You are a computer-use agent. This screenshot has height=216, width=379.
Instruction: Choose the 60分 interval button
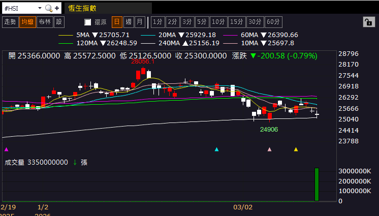(x=273, y=22)
